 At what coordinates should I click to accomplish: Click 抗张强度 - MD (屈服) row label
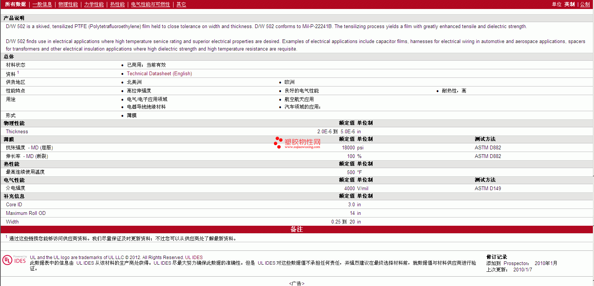[x=29, y=147]
